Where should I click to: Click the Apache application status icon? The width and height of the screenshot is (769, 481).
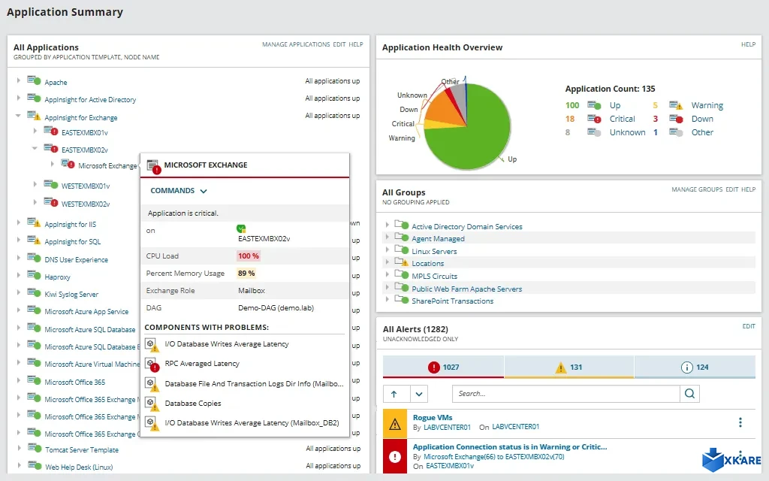tap(34, 80)
